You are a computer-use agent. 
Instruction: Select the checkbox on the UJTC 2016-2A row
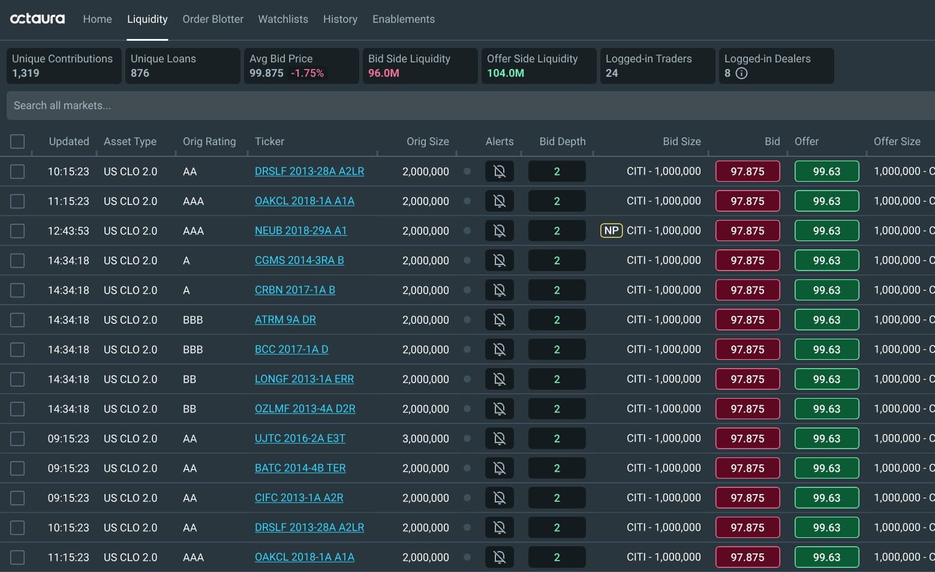17,438
